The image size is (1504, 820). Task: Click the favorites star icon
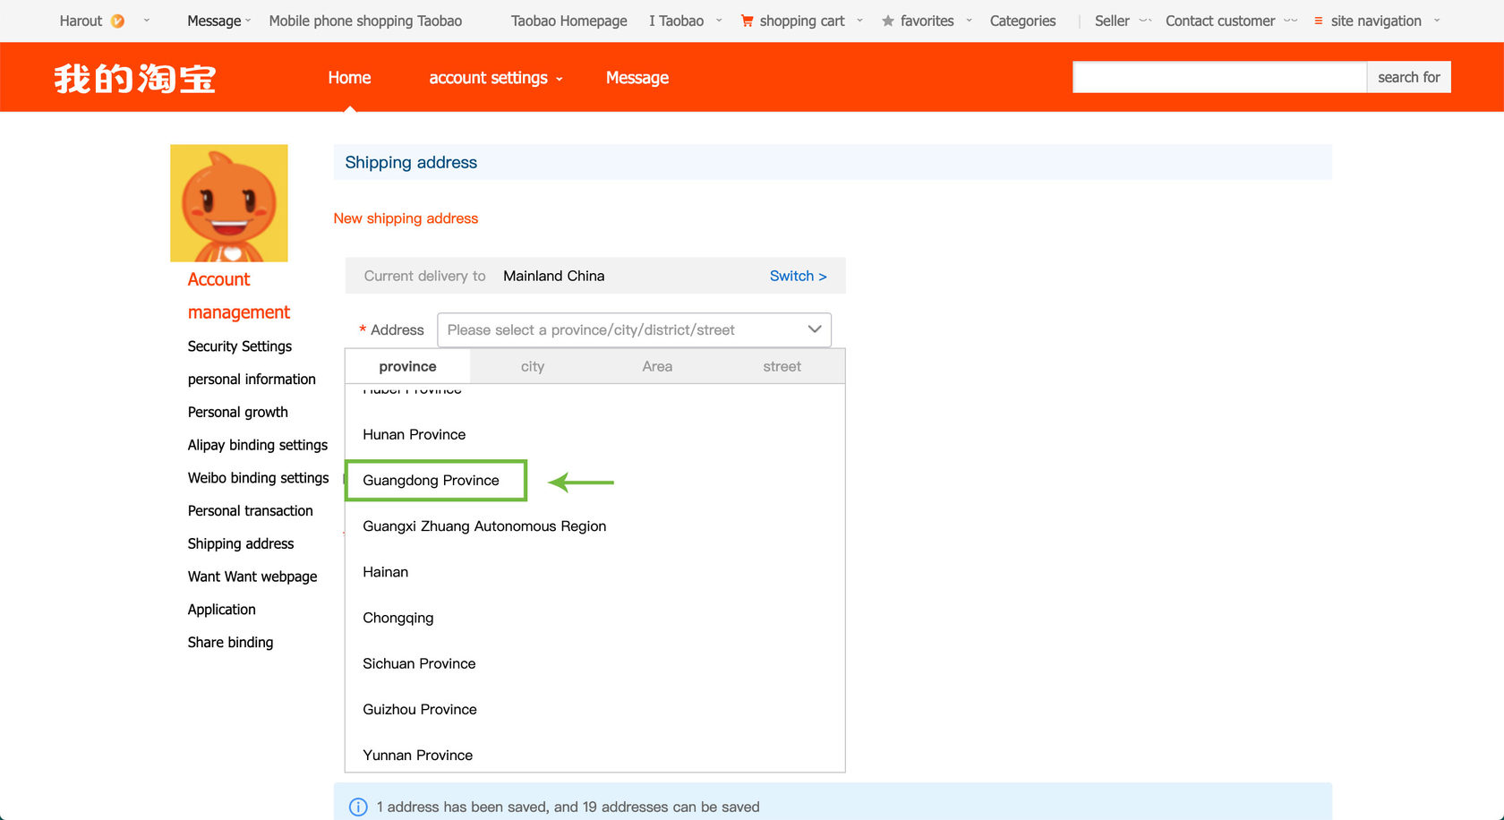887,21
